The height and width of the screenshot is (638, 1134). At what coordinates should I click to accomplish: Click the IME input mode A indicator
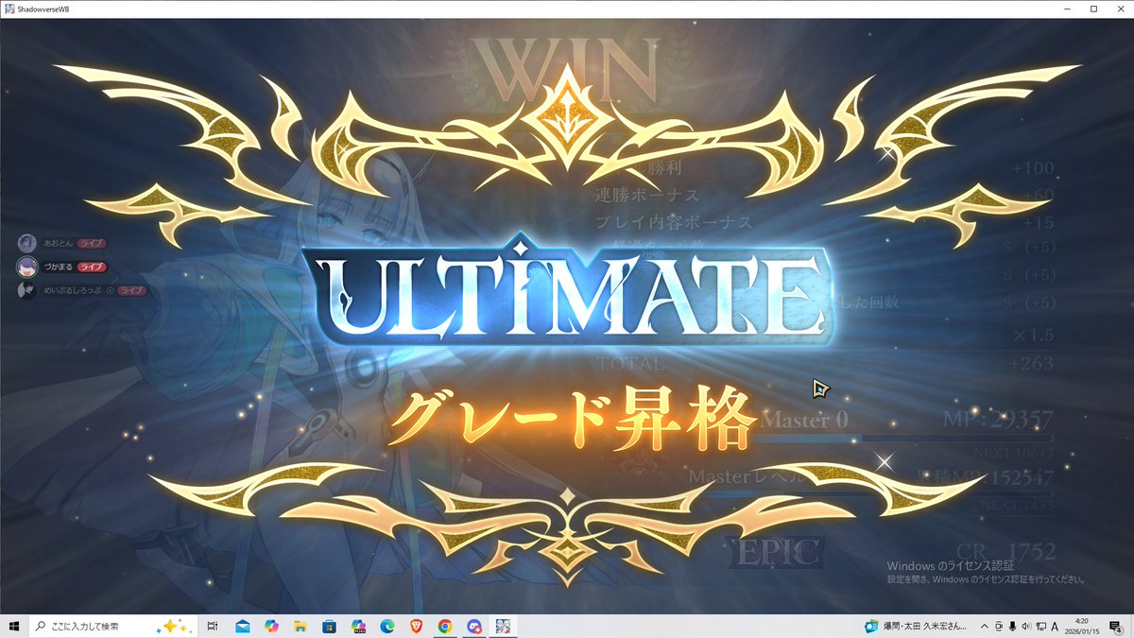(1055, 627)
